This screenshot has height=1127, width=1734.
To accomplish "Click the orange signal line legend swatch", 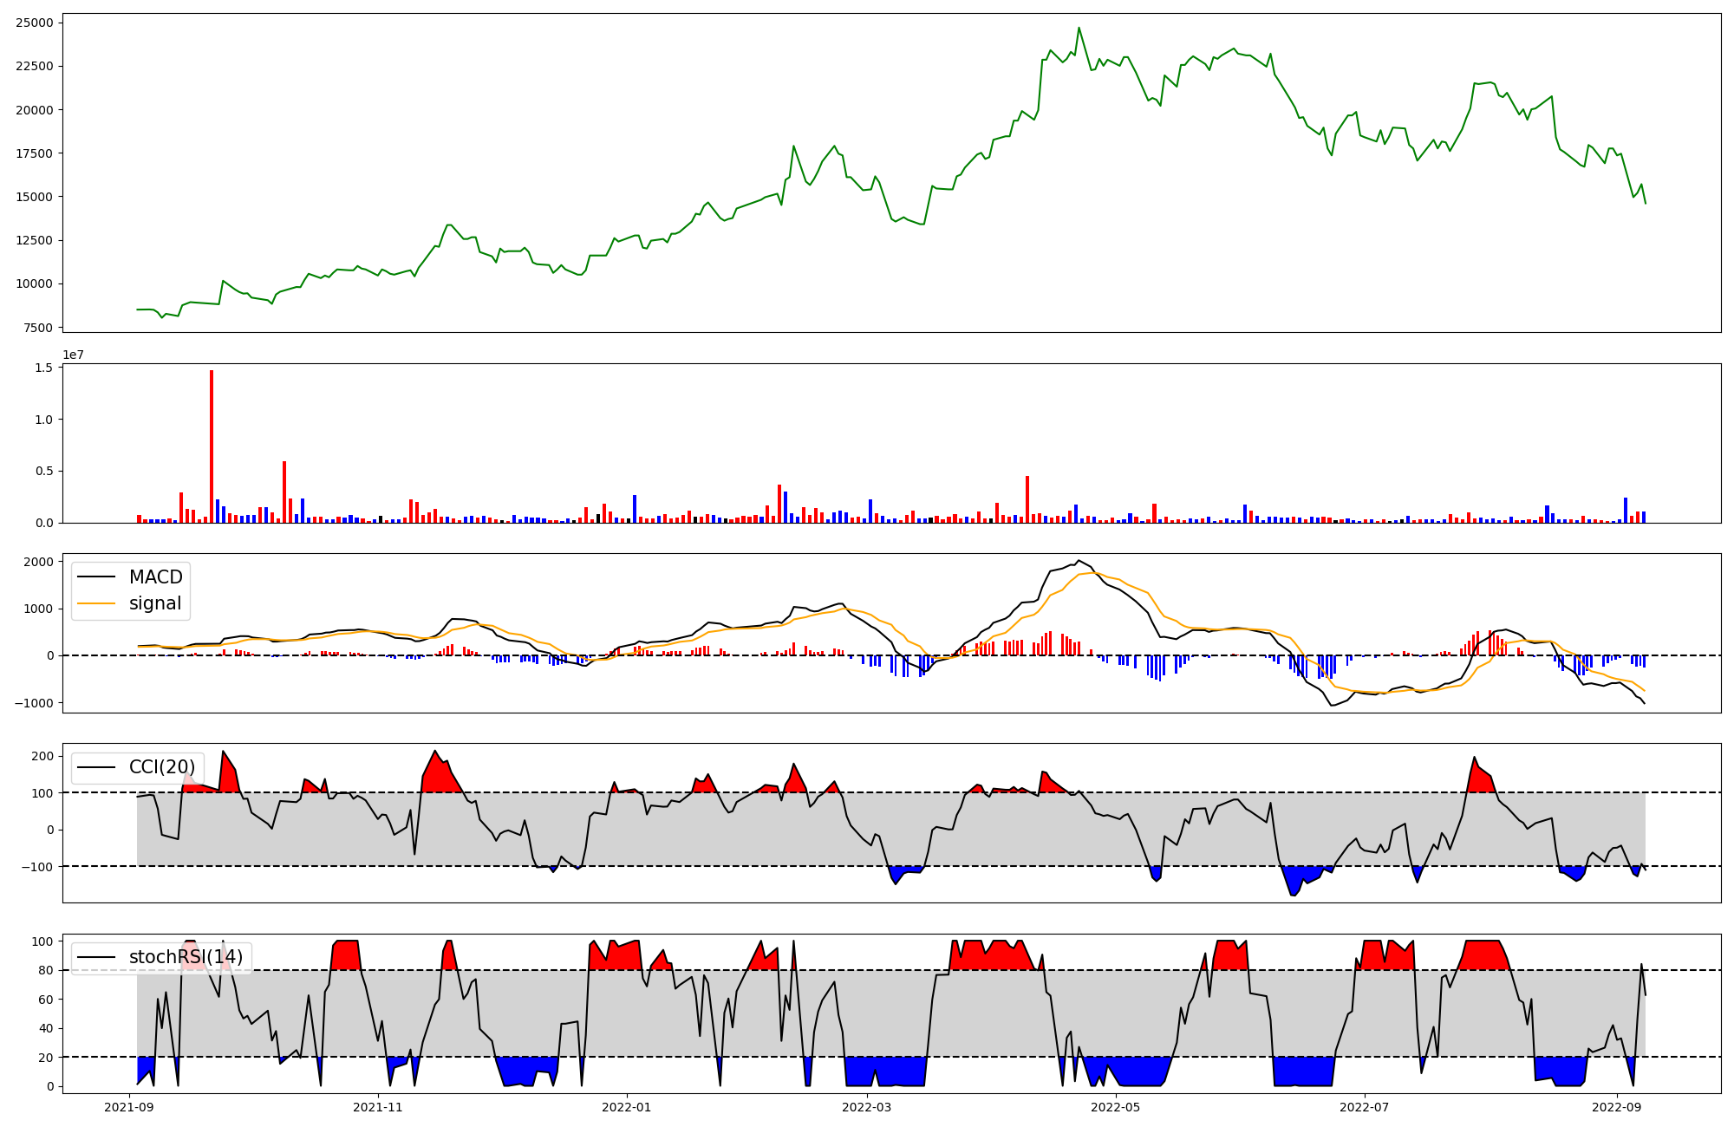I will point(96,603).
